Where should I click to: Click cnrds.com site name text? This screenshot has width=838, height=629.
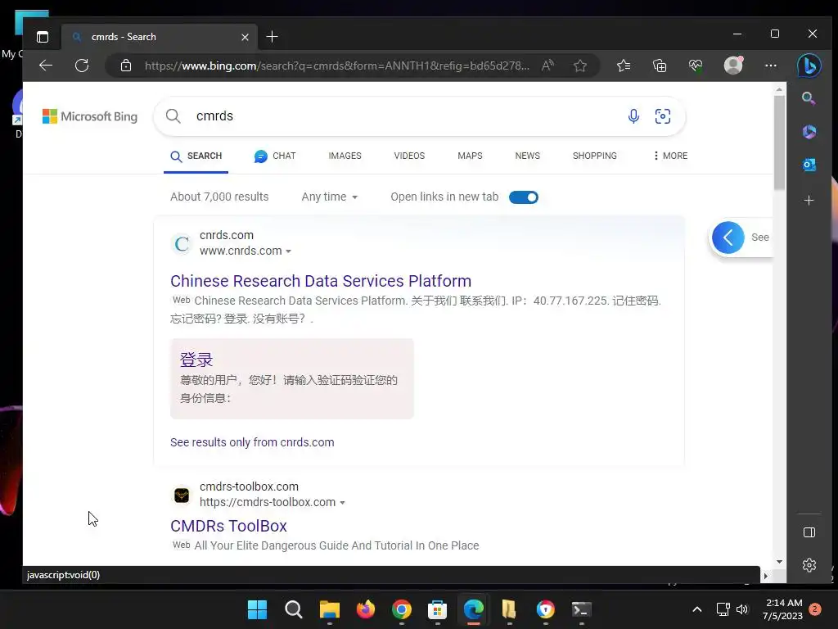tap(227, 235)
